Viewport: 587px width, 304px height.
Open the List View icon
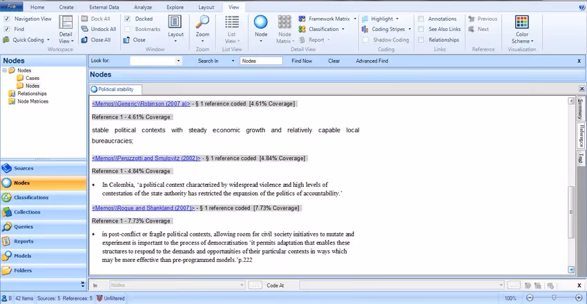click(x=232, y=22)
